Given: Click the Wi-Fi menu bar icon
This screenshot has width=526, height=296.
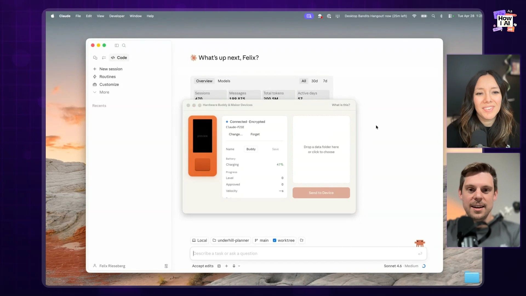Looking at the screenshot, I should pos(414,16).
